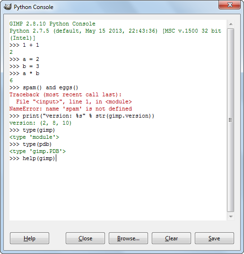Click the 'File "<input>", line 1' traceback line

74,102
